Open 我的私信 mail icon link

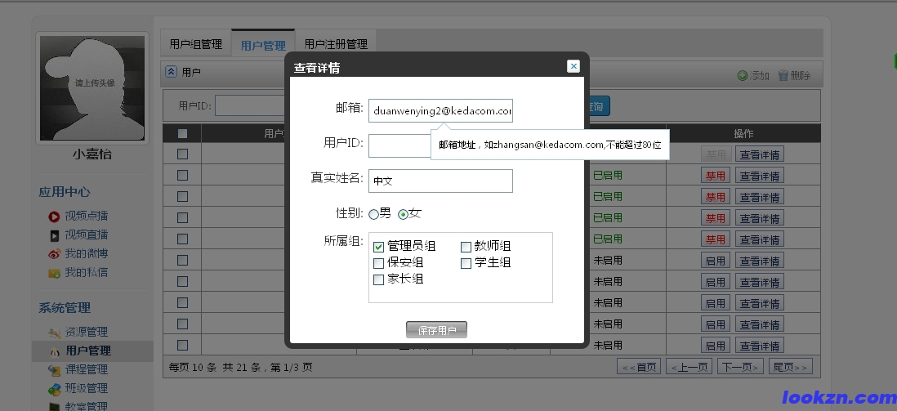[54, 273]
